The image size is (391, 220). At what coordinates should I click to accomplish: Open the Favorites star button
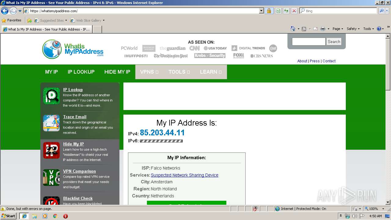(12, 20)
